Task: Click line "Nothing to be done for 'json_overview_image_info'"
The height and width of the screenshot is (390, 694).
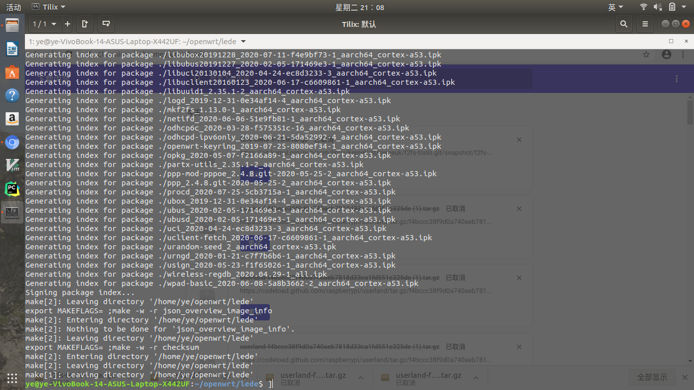Action: click(160, 329)
